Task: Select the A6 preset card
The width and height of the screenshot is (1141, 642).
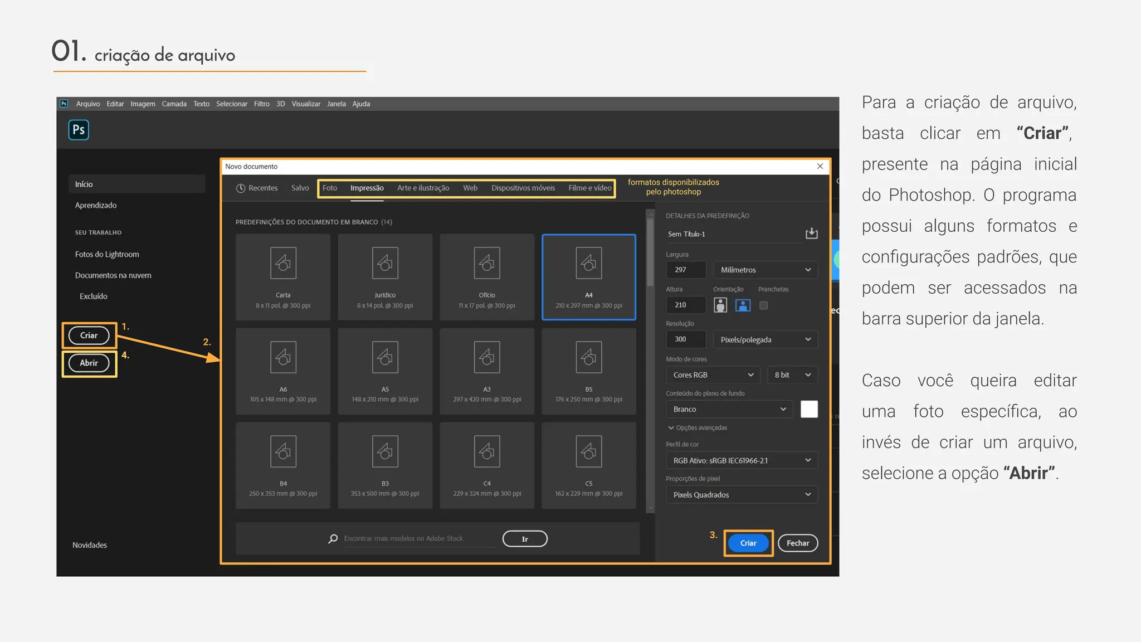Action: click(283, 371)
